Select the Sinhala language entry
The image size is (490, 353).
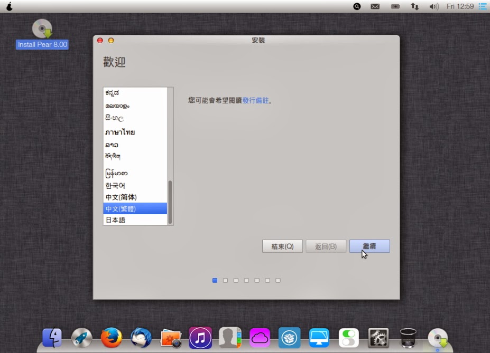135,118
